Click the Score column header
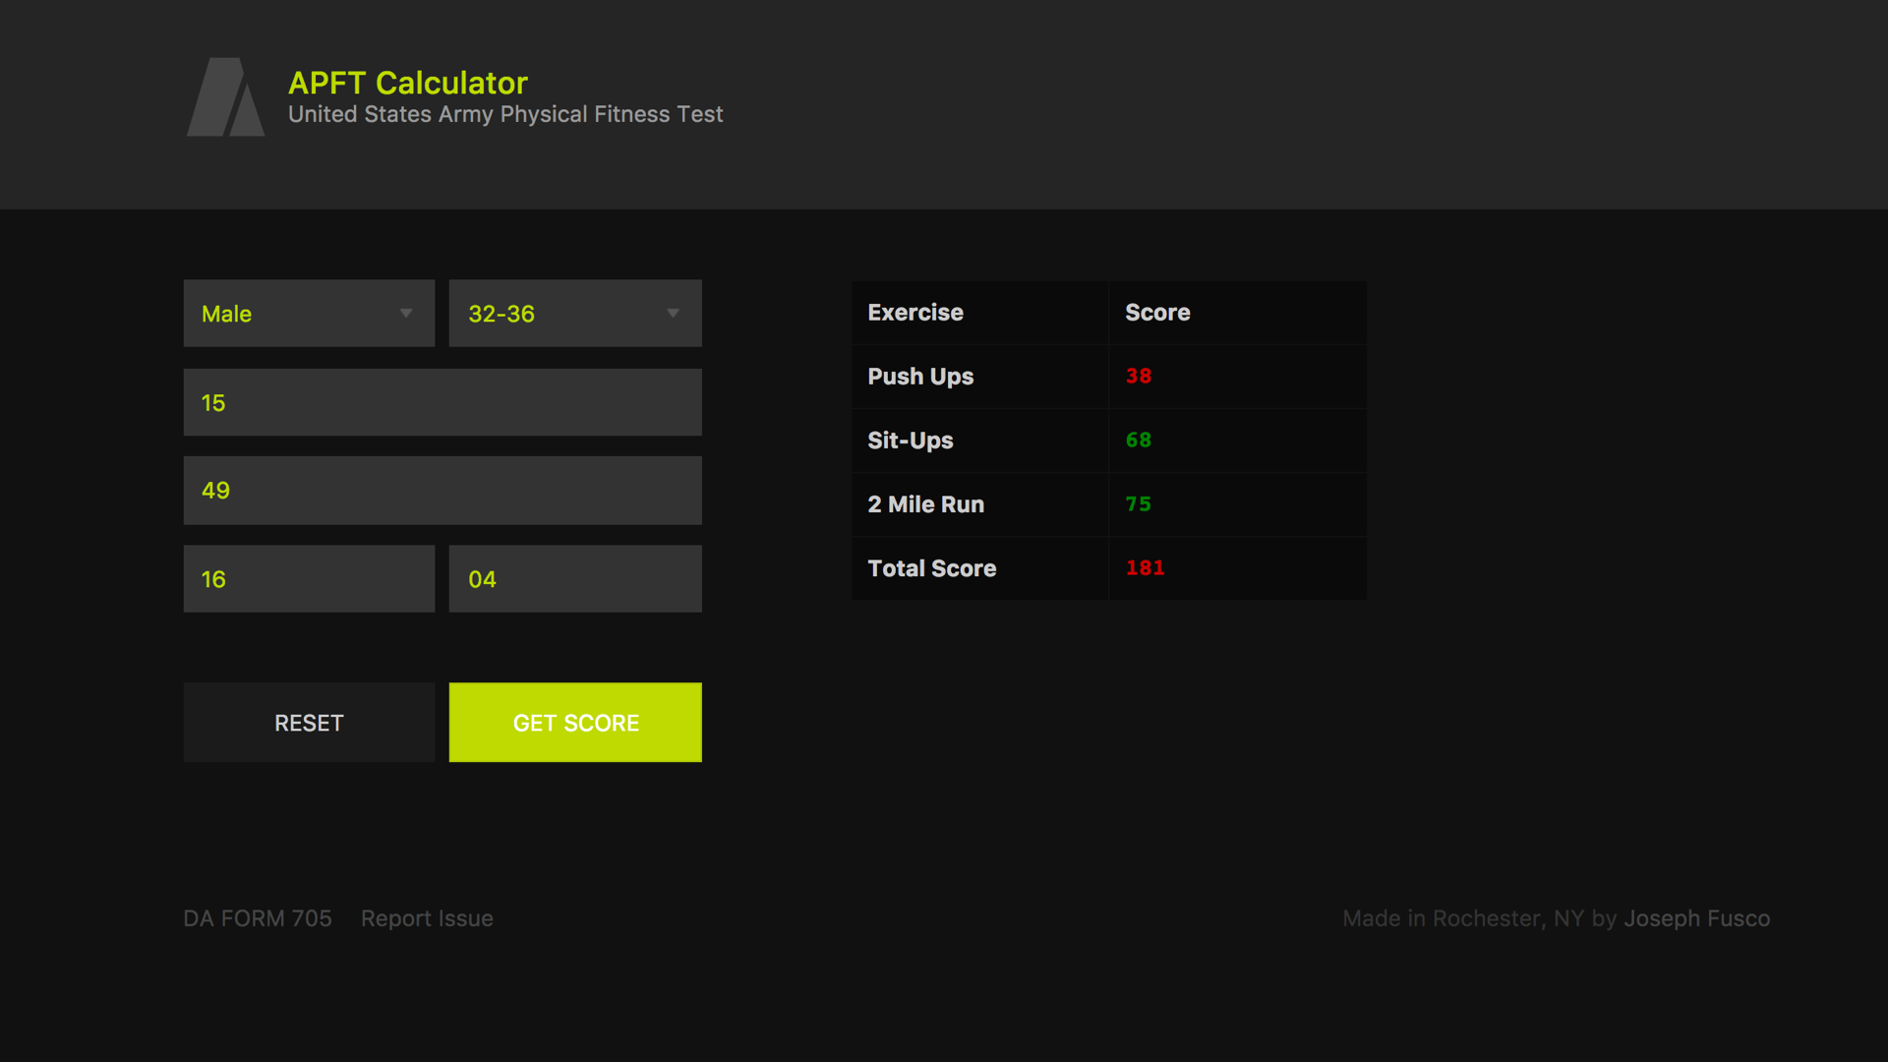Viewport: 1888px width, 1062px height. [1157, 312]
